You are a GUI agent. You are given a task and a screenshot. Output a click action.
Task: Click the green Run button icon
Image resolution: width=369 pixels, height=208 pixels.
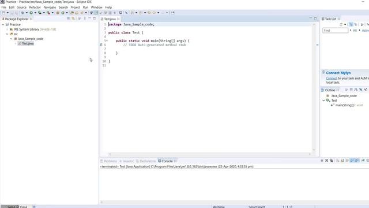tap(31, 13)
